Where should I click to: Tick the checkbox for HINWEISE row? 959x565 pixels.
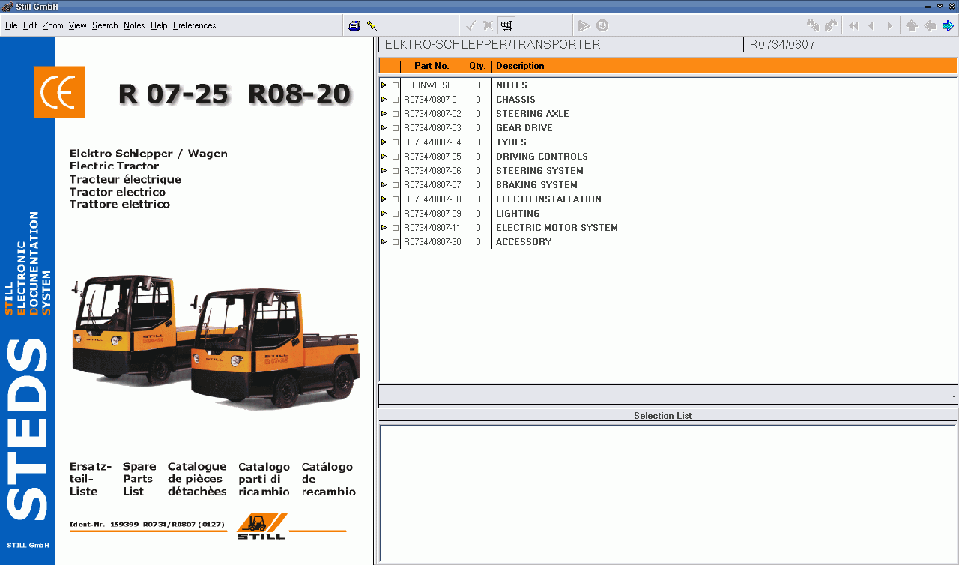click(396, 85)
